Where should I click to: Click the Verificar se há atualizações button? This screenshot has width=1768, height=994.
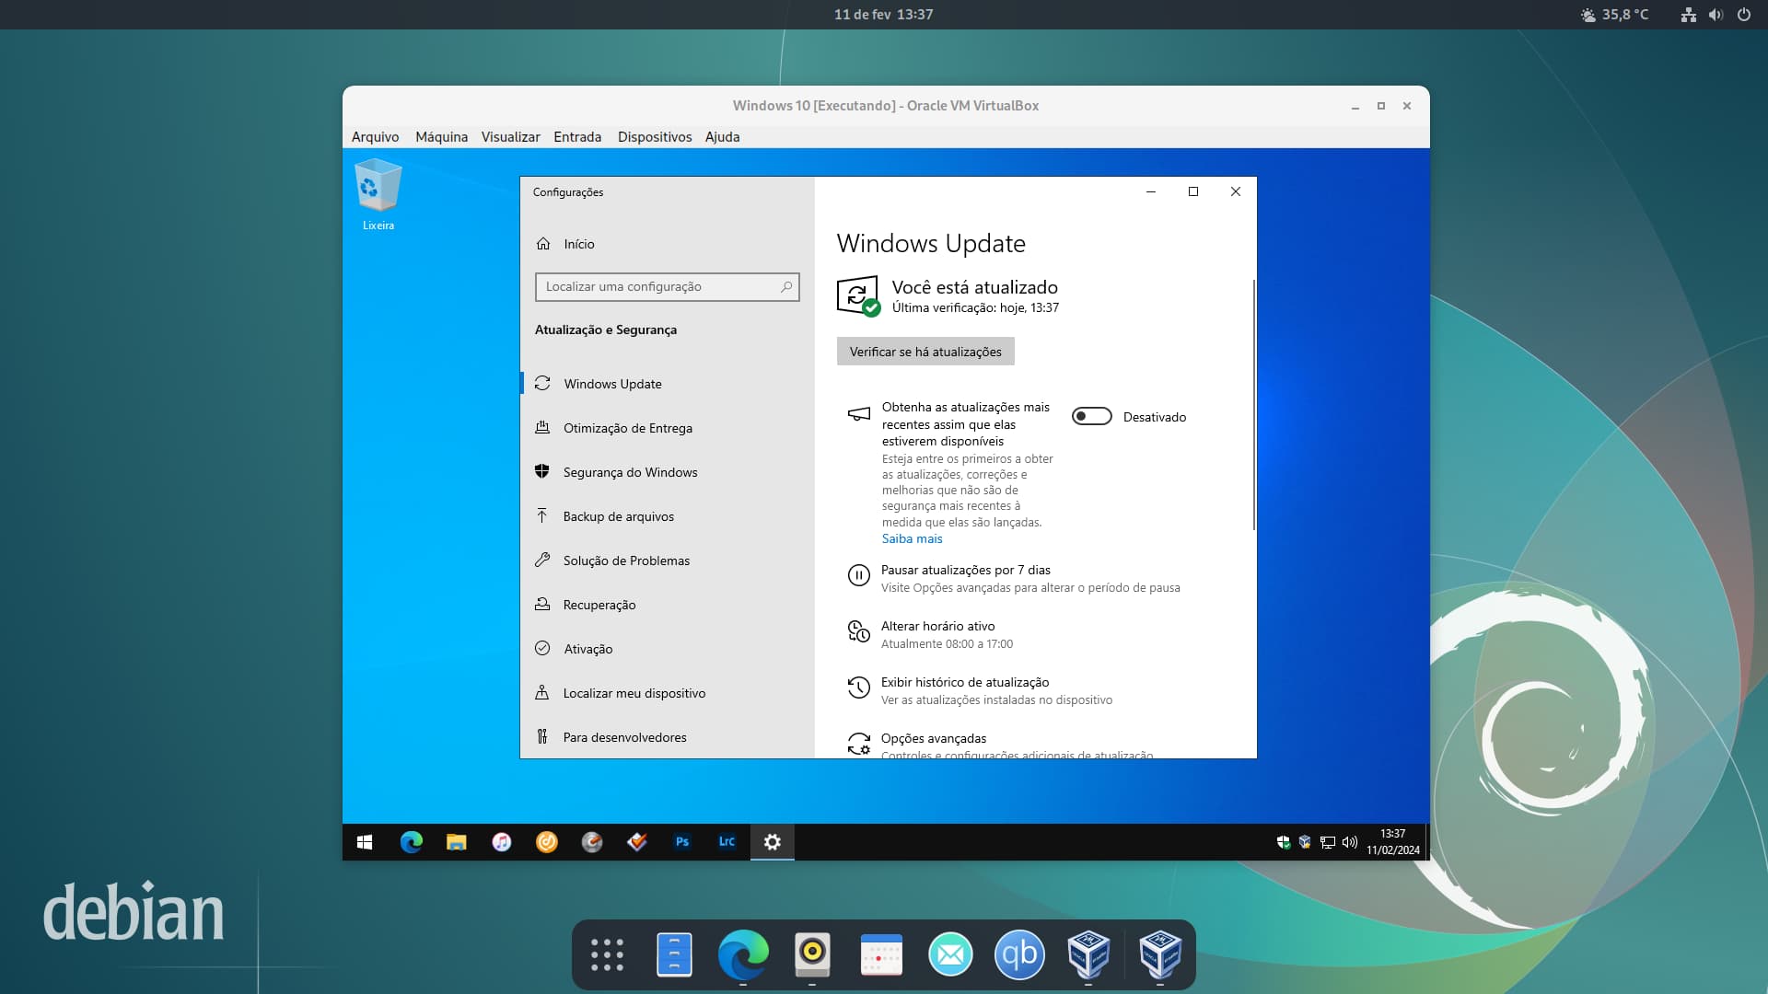pyautogui.click(x=925, y=352)
